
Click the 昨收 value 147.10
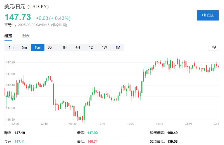click(20, 133)
